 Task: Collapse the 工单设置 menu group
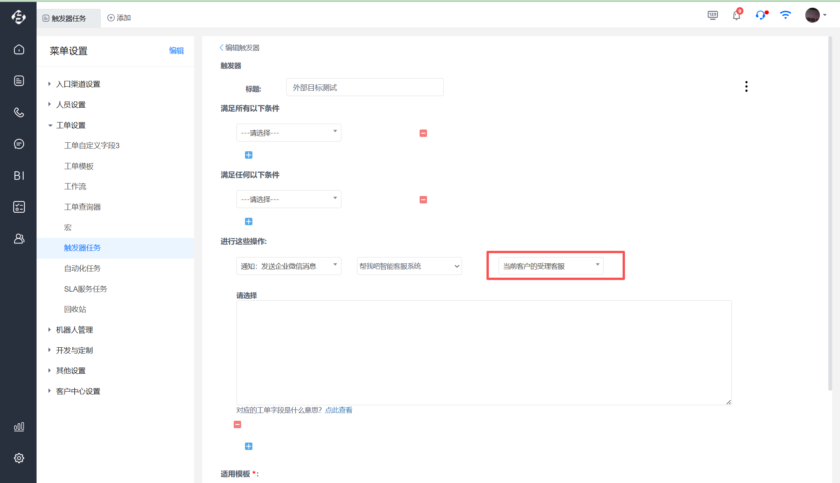pos(70,125)
